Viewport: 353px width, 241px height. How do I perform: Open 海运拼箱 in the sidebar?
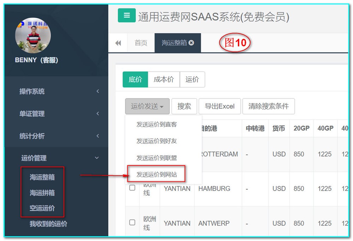tap(42, 193)
